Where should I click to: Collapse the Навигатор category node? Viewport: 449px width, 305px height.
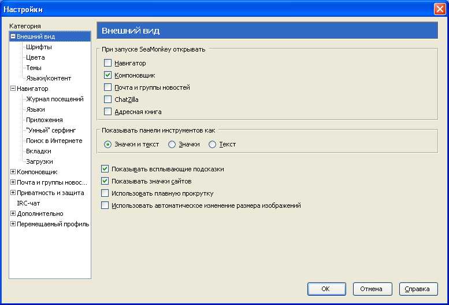point(13,89)
